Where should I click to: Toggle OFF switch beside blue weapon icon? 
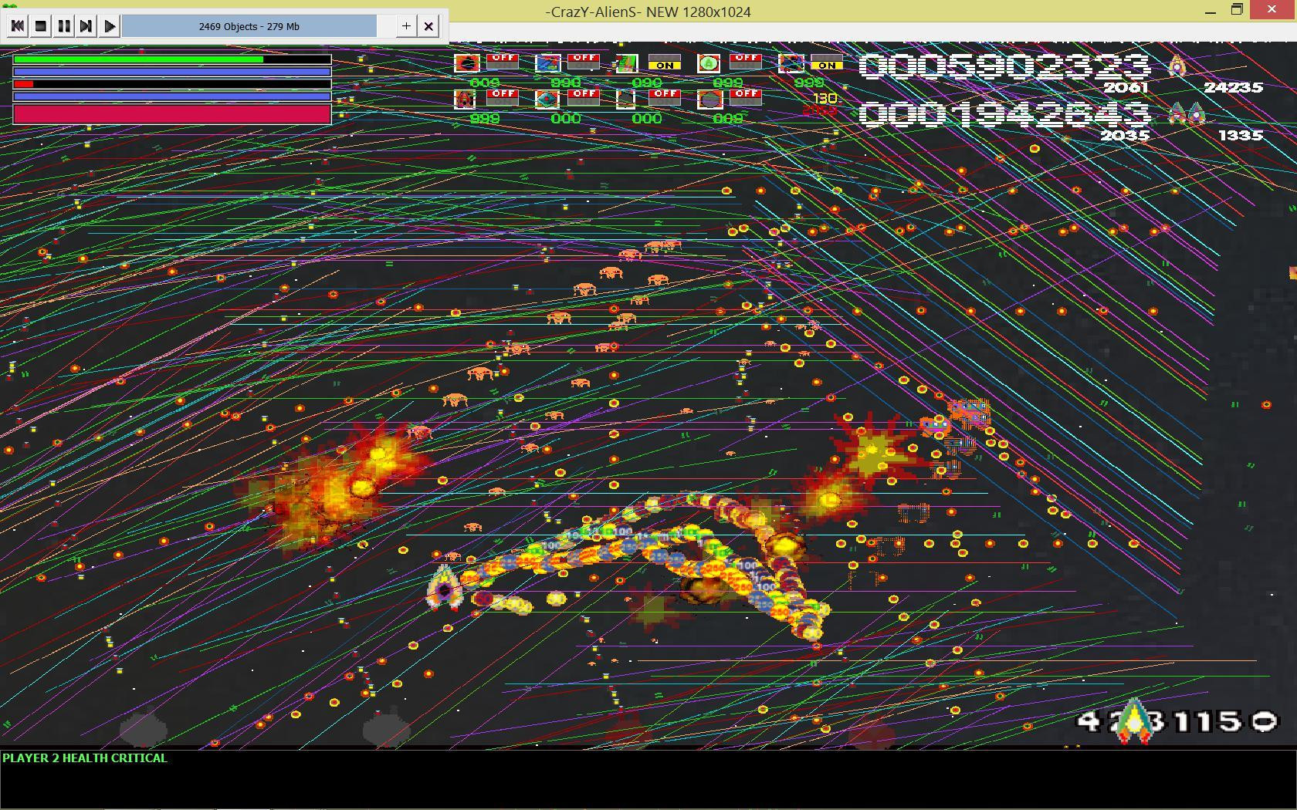point(584,62)
